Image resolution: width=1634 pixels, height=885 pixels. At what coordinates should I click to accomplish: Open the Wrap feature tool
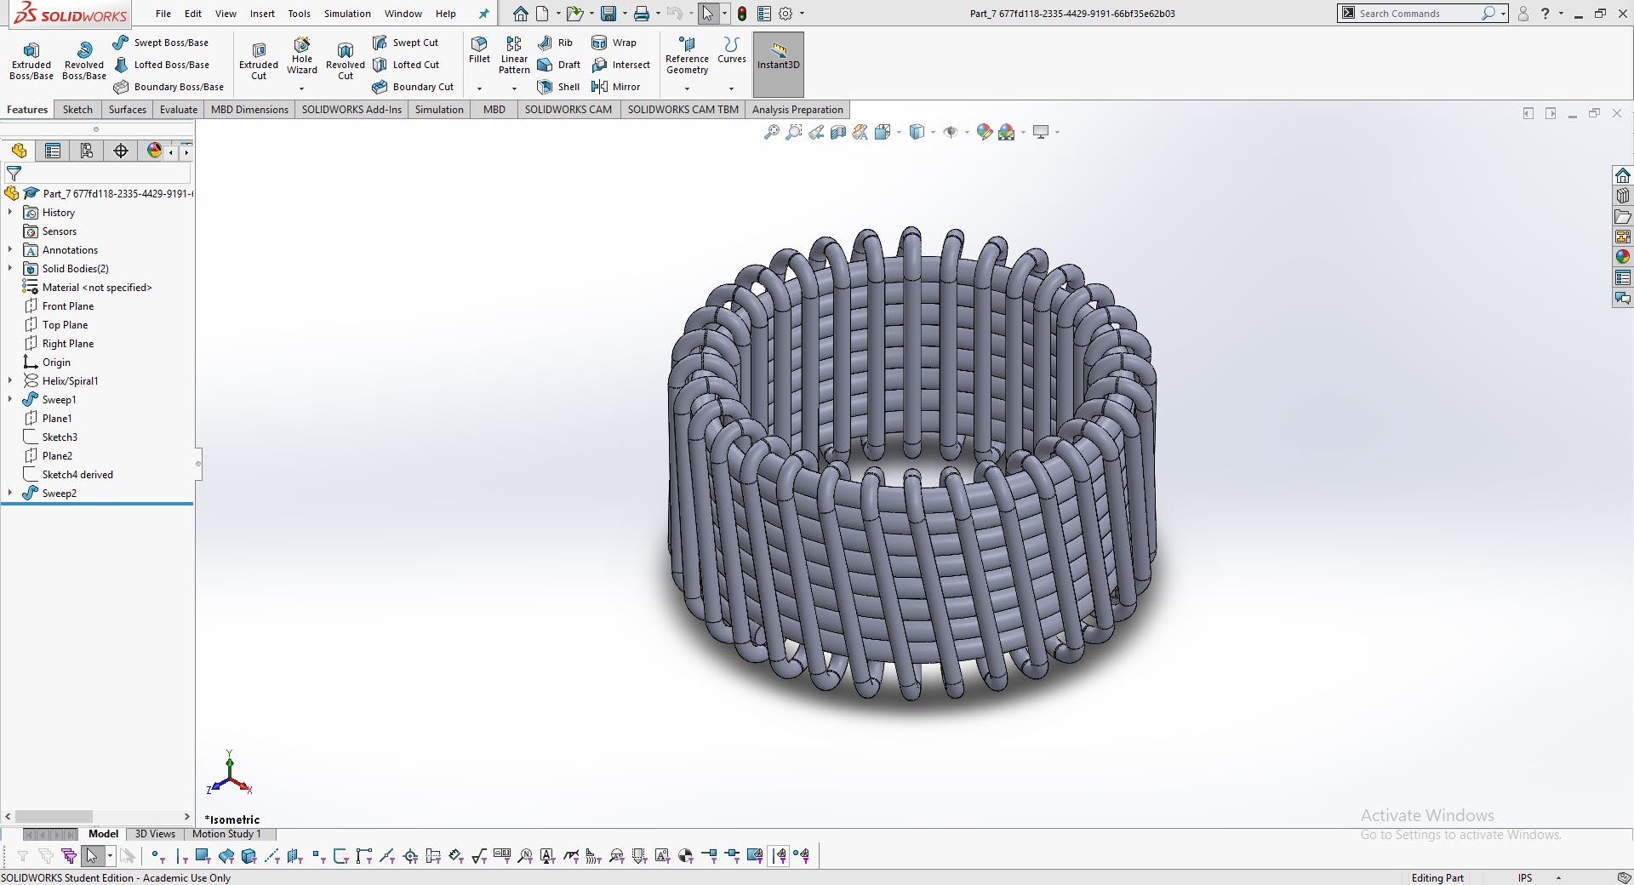[x=614, y=43]
